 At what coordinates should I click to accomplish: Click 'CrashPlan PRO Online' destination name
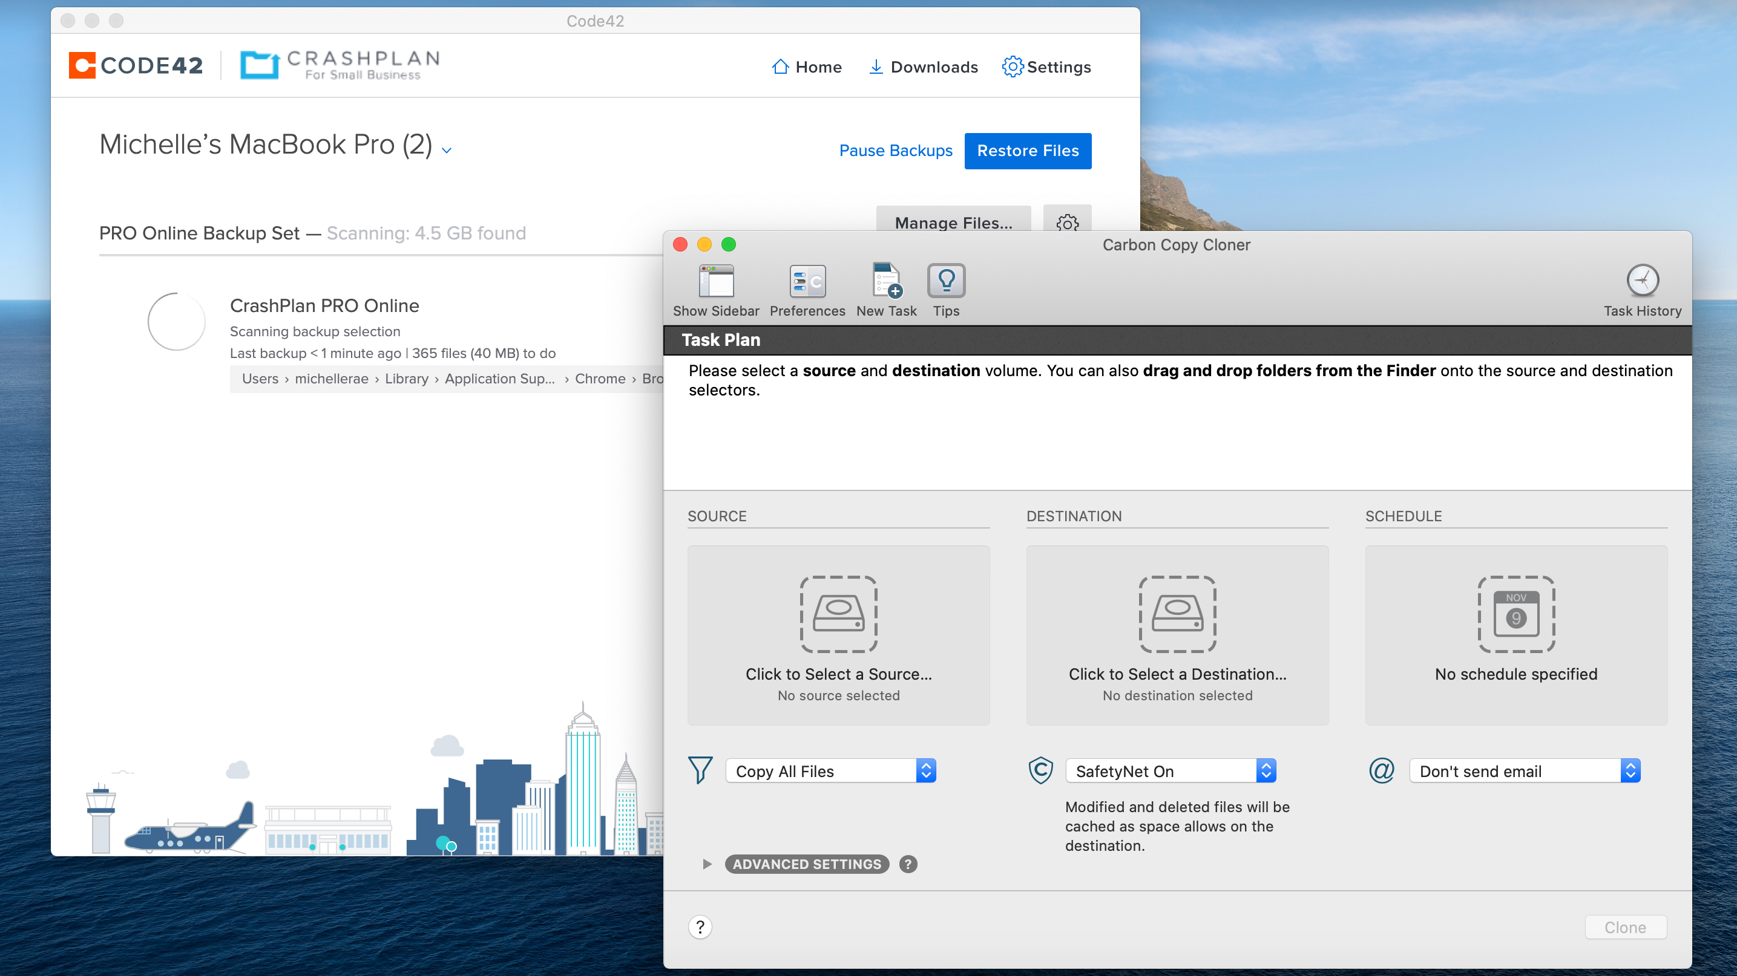point(324,306)
